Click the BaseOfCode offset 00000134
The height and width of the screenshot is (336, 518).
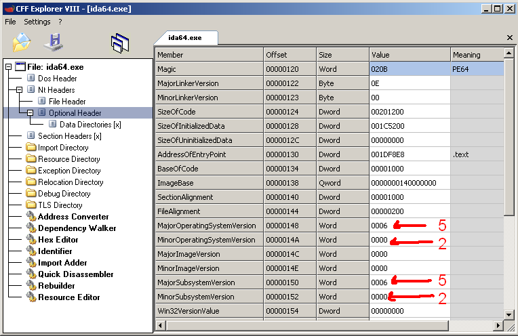[x=290, y=168]
